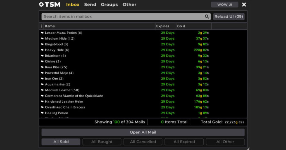Switch to the Send tab
This screenshot has height=150, width=286.
(90, 4)
